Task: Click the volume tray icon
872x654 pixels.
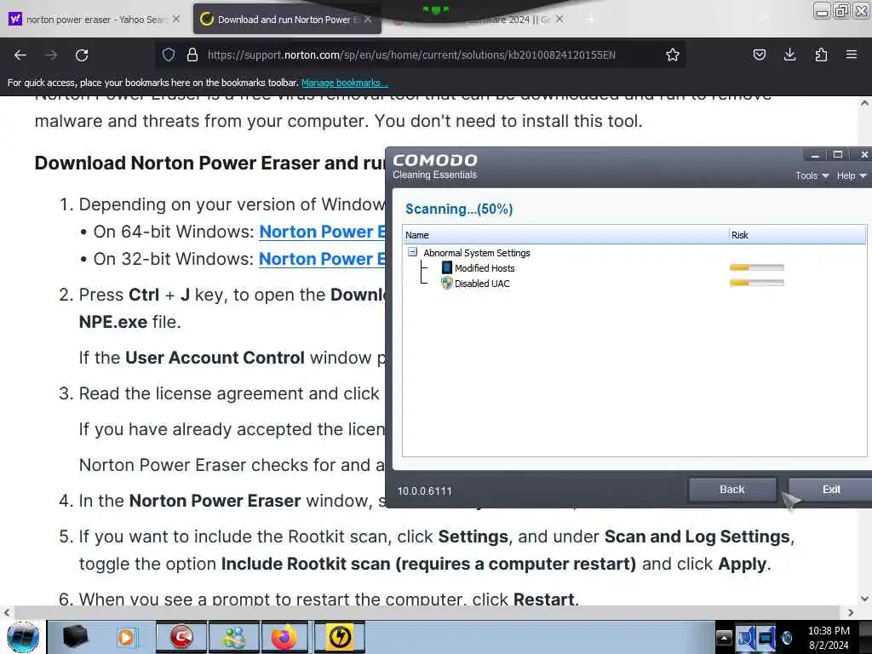Action: [x=788, y=638]
